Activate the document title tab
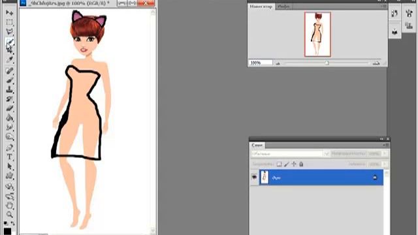 [x=69, y=3]
